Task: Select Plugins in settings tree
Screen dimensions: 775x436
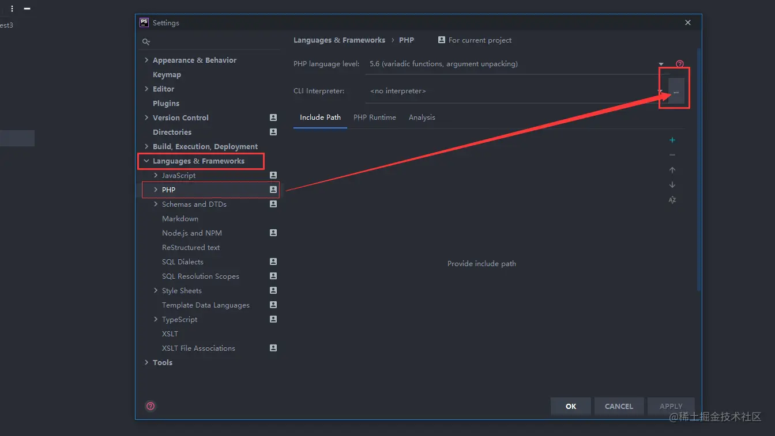Action: pyautogui.click(x=166, y=103)
